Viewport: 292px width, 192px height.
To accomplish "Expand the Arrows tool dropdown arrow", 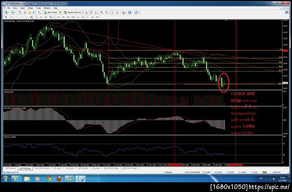I will click(53, 17).
